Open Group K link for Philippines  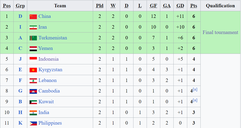pos(20,123)
